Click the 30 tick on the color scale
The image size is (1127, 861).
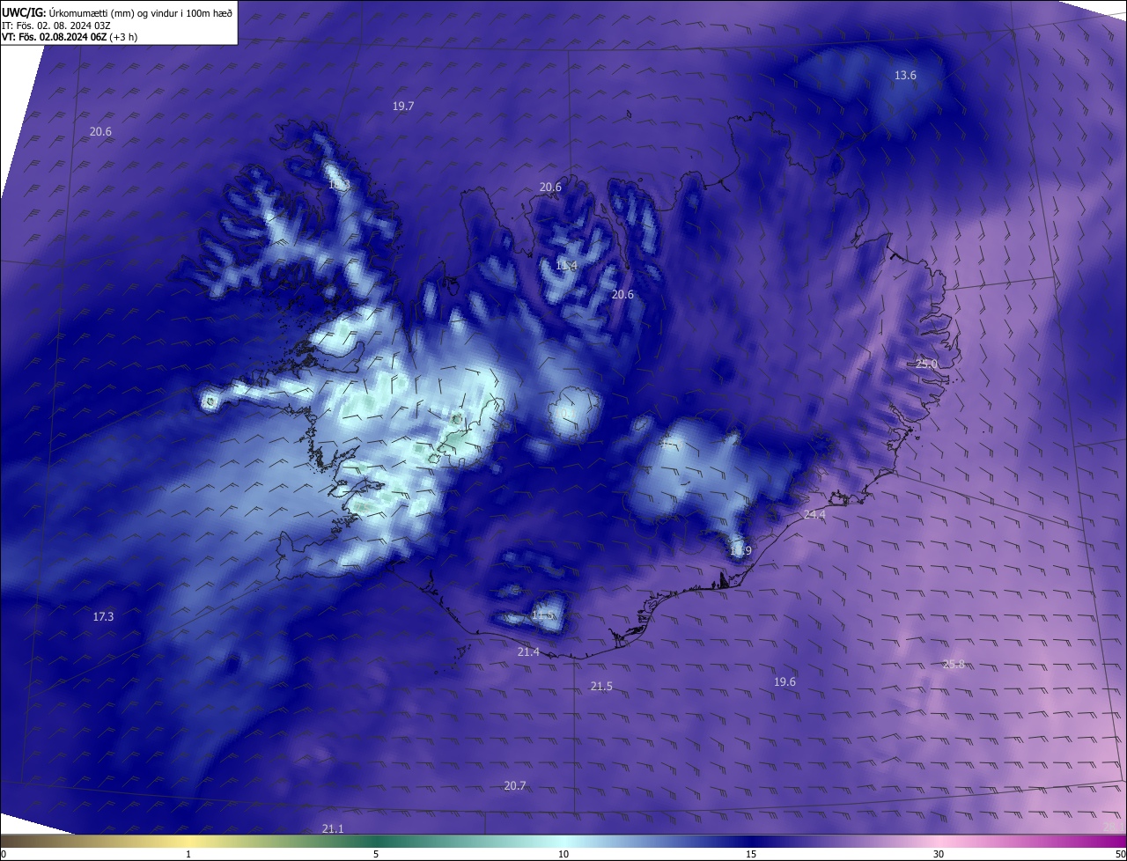(939, 854)
